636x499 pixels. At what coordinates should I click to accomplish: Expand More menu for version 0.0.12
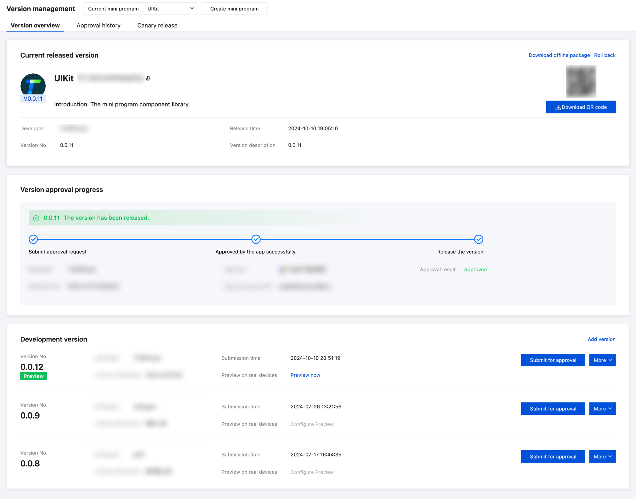pos(602,360)
